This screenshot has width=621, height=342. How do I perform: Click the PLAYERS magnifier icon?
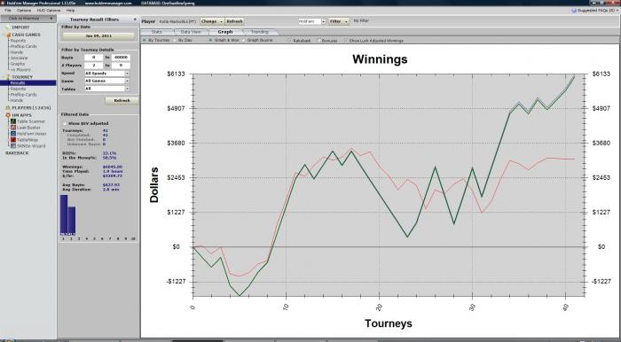point(8,108)
